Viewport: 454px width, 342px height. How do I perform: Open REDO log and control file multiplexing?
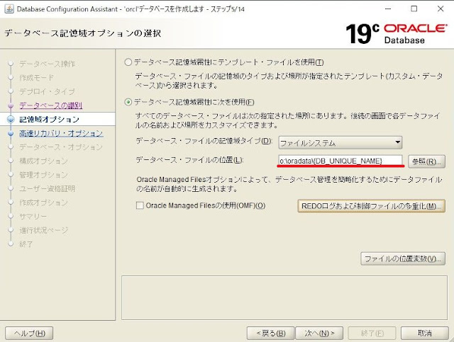371,206
